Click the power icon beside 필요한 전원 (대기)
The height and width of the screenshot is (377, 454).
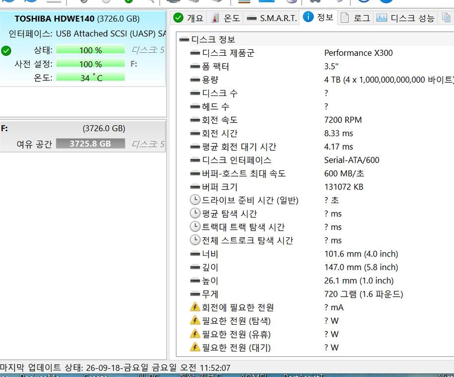coord(195,347)
